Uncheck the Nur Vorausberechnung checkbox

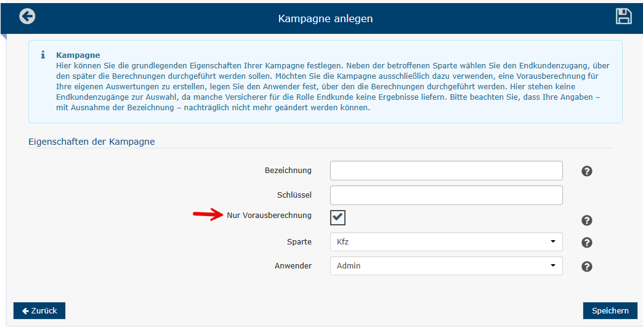338,217
